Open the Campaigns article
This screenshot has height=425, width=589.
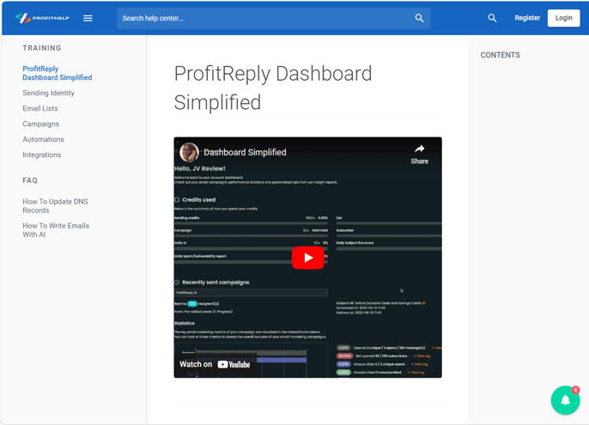[41, 124]
